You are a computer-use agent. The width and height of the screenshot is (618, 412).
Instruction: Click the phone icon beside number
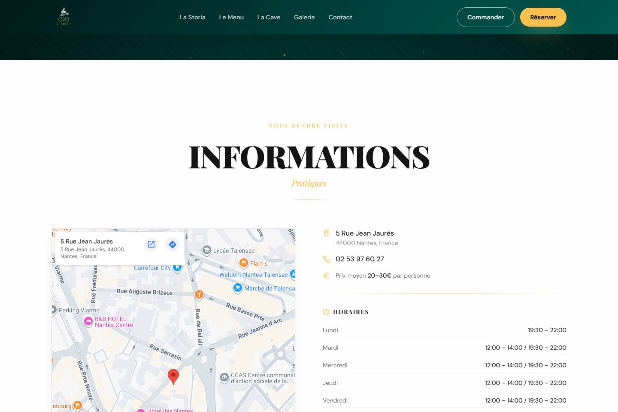pyautogui.click(x=327, y=259)
